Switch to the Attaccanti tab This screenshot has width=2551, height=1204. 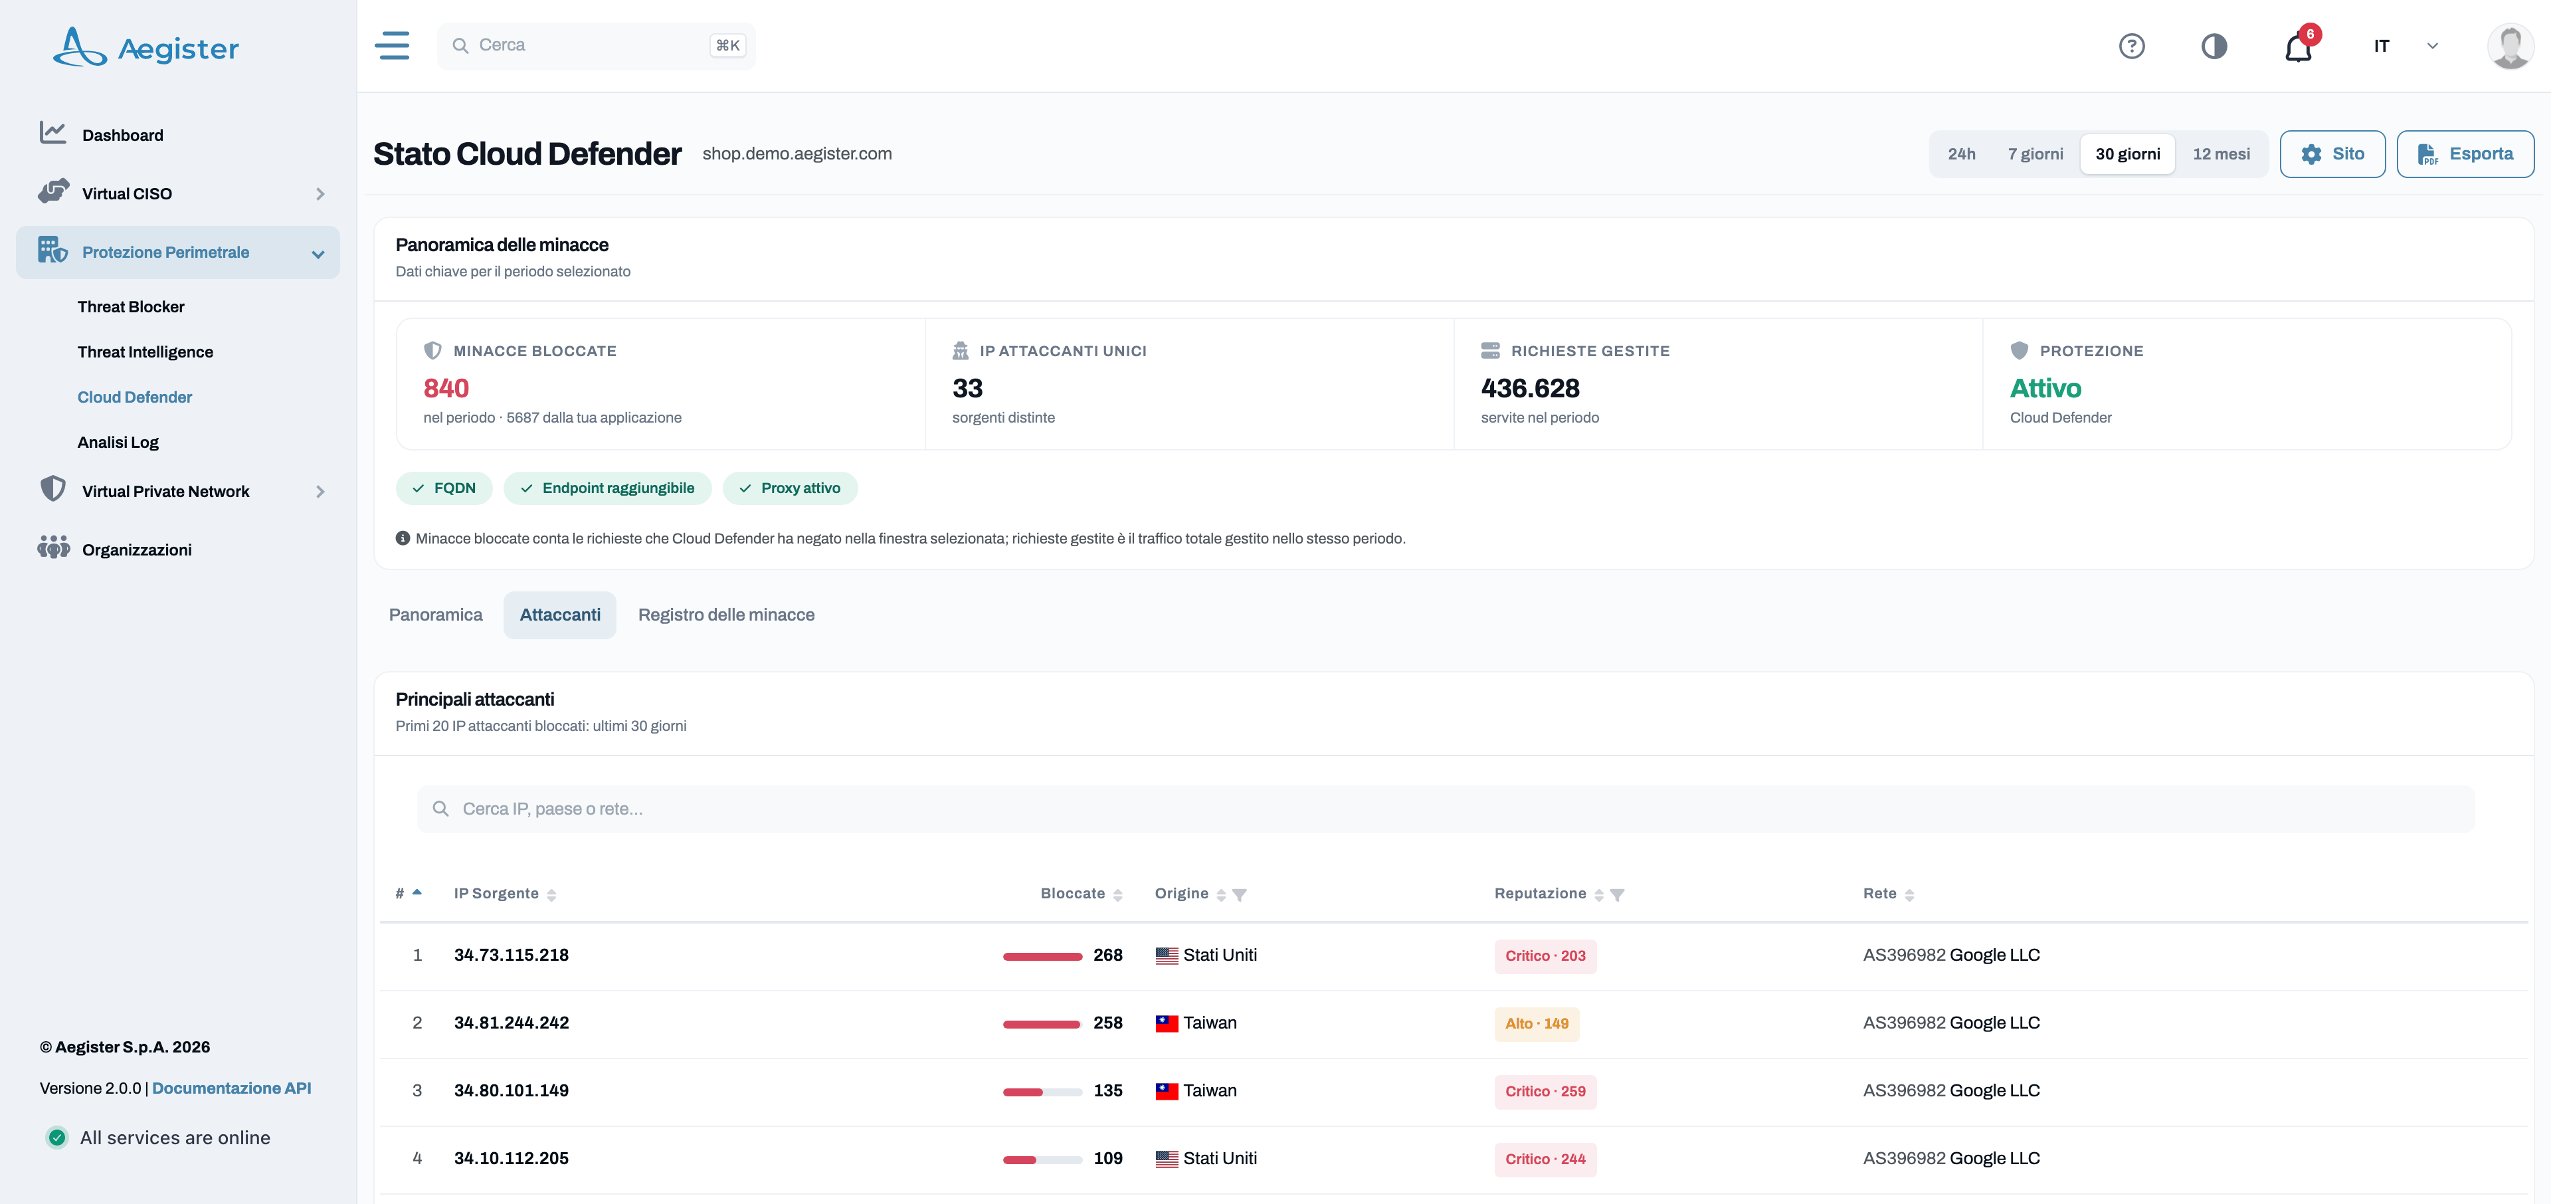(x=559, y=615)
